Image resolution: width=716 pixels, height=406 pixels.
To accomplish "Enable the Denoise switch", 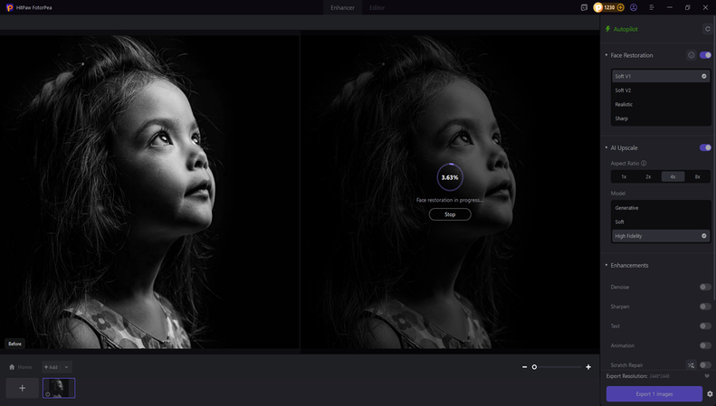I will click(705, 287).
